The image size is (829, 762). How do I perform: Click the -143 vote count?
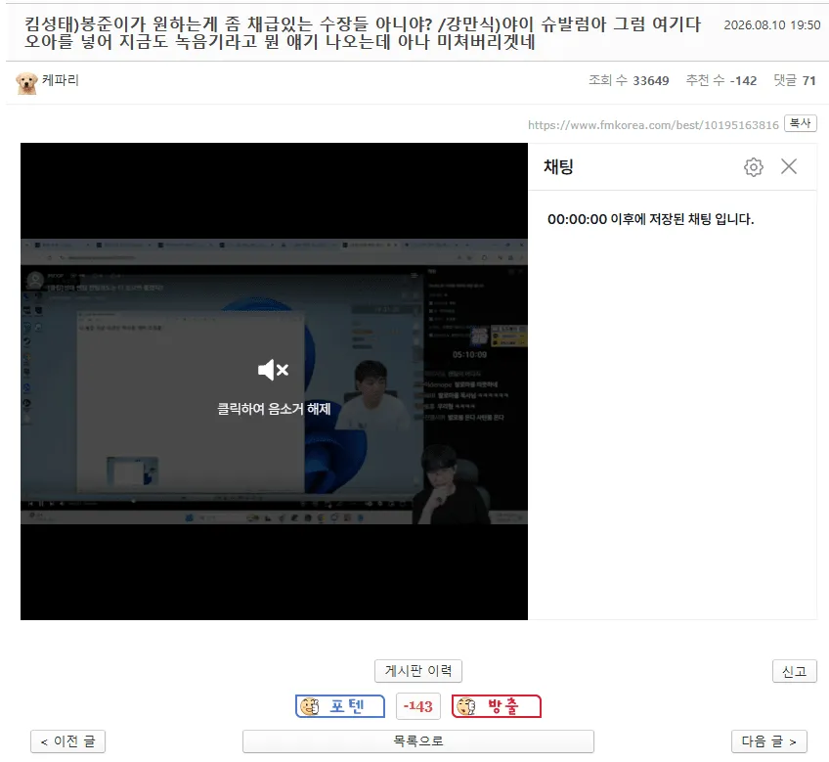click(417, 706)
